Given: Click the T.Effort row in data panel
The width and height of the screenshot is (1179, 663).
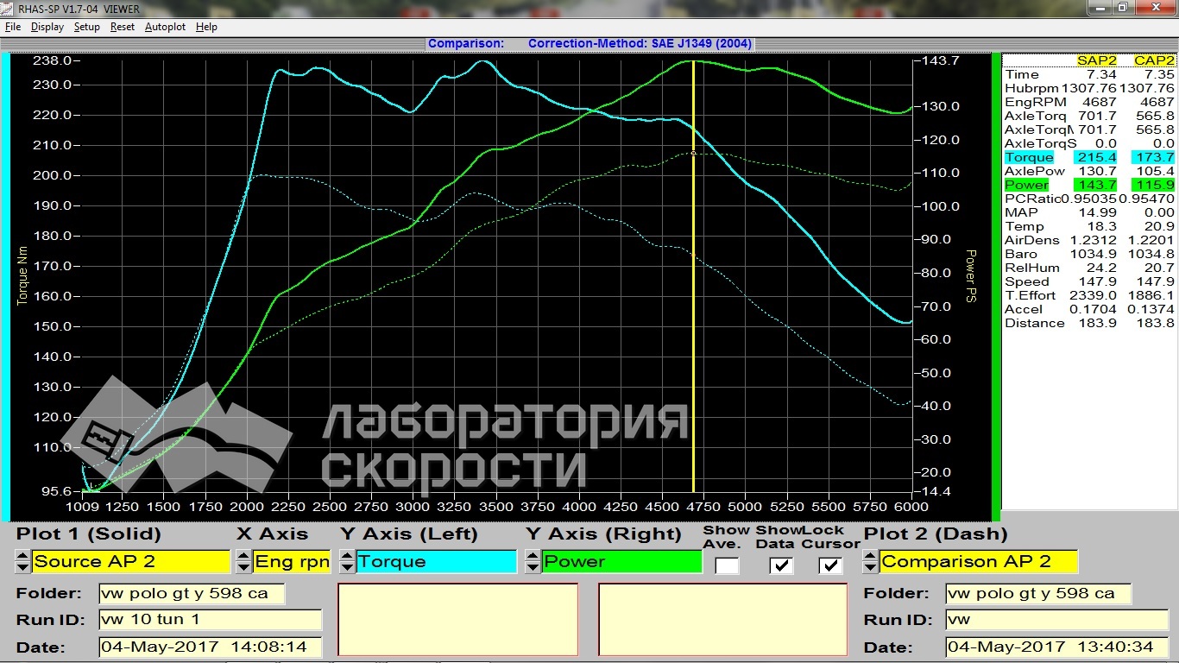Looking at the screenshot, I should [x=1089, y=295].
